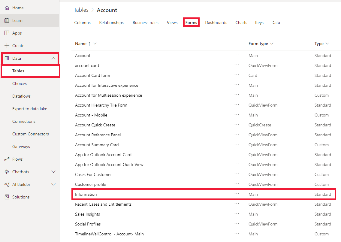Expand the AI Builder section
Screen dimensions: 341x242
point(53,184)
